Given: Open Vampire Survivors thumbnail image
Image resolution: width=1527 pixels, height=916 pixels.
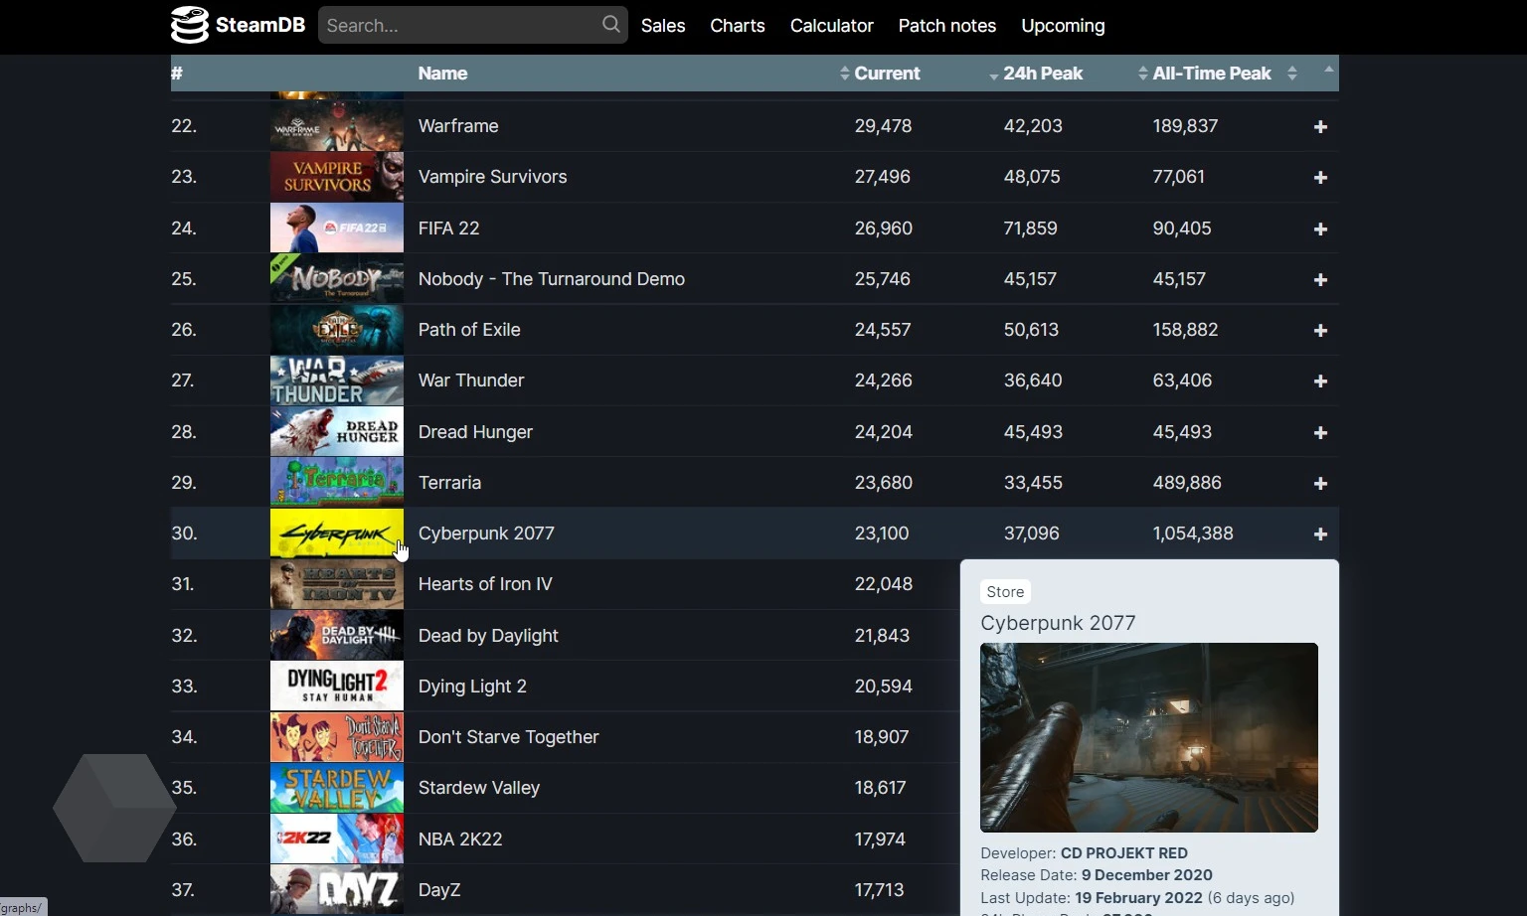Looking at the screenshot, I should click(x=337, y=177).
